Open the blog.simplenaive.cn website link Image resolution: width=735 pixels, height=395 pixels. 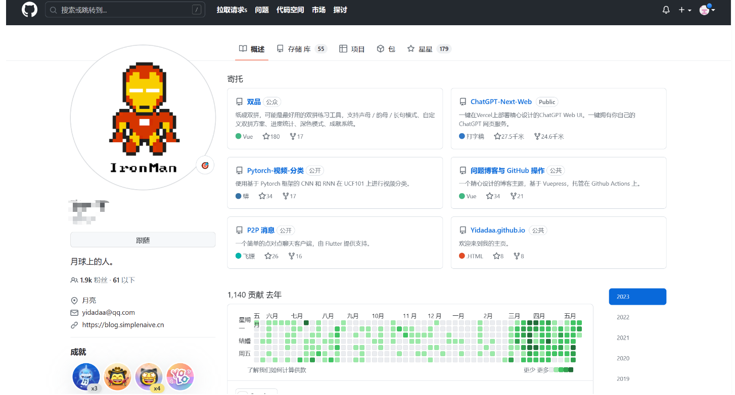[x=123, y=325]
